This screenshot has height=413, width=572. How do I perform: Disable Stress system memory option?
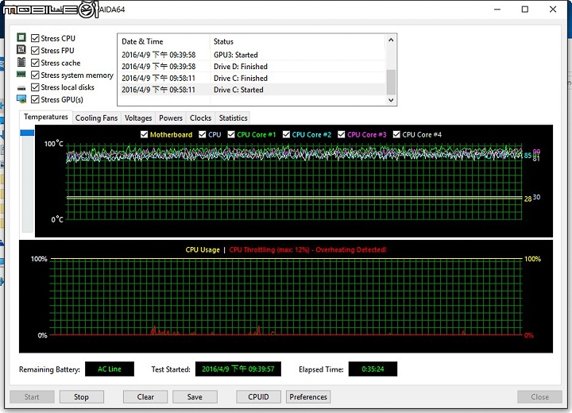pos(35,75)
